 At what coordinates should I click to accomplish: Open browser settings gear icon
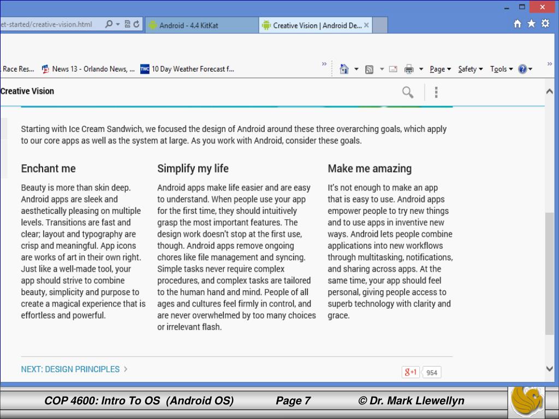[545, 23]
